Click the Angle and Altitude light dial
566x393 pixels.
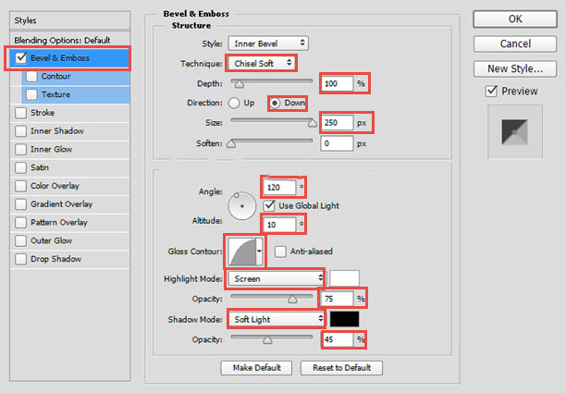coord(242,205)
